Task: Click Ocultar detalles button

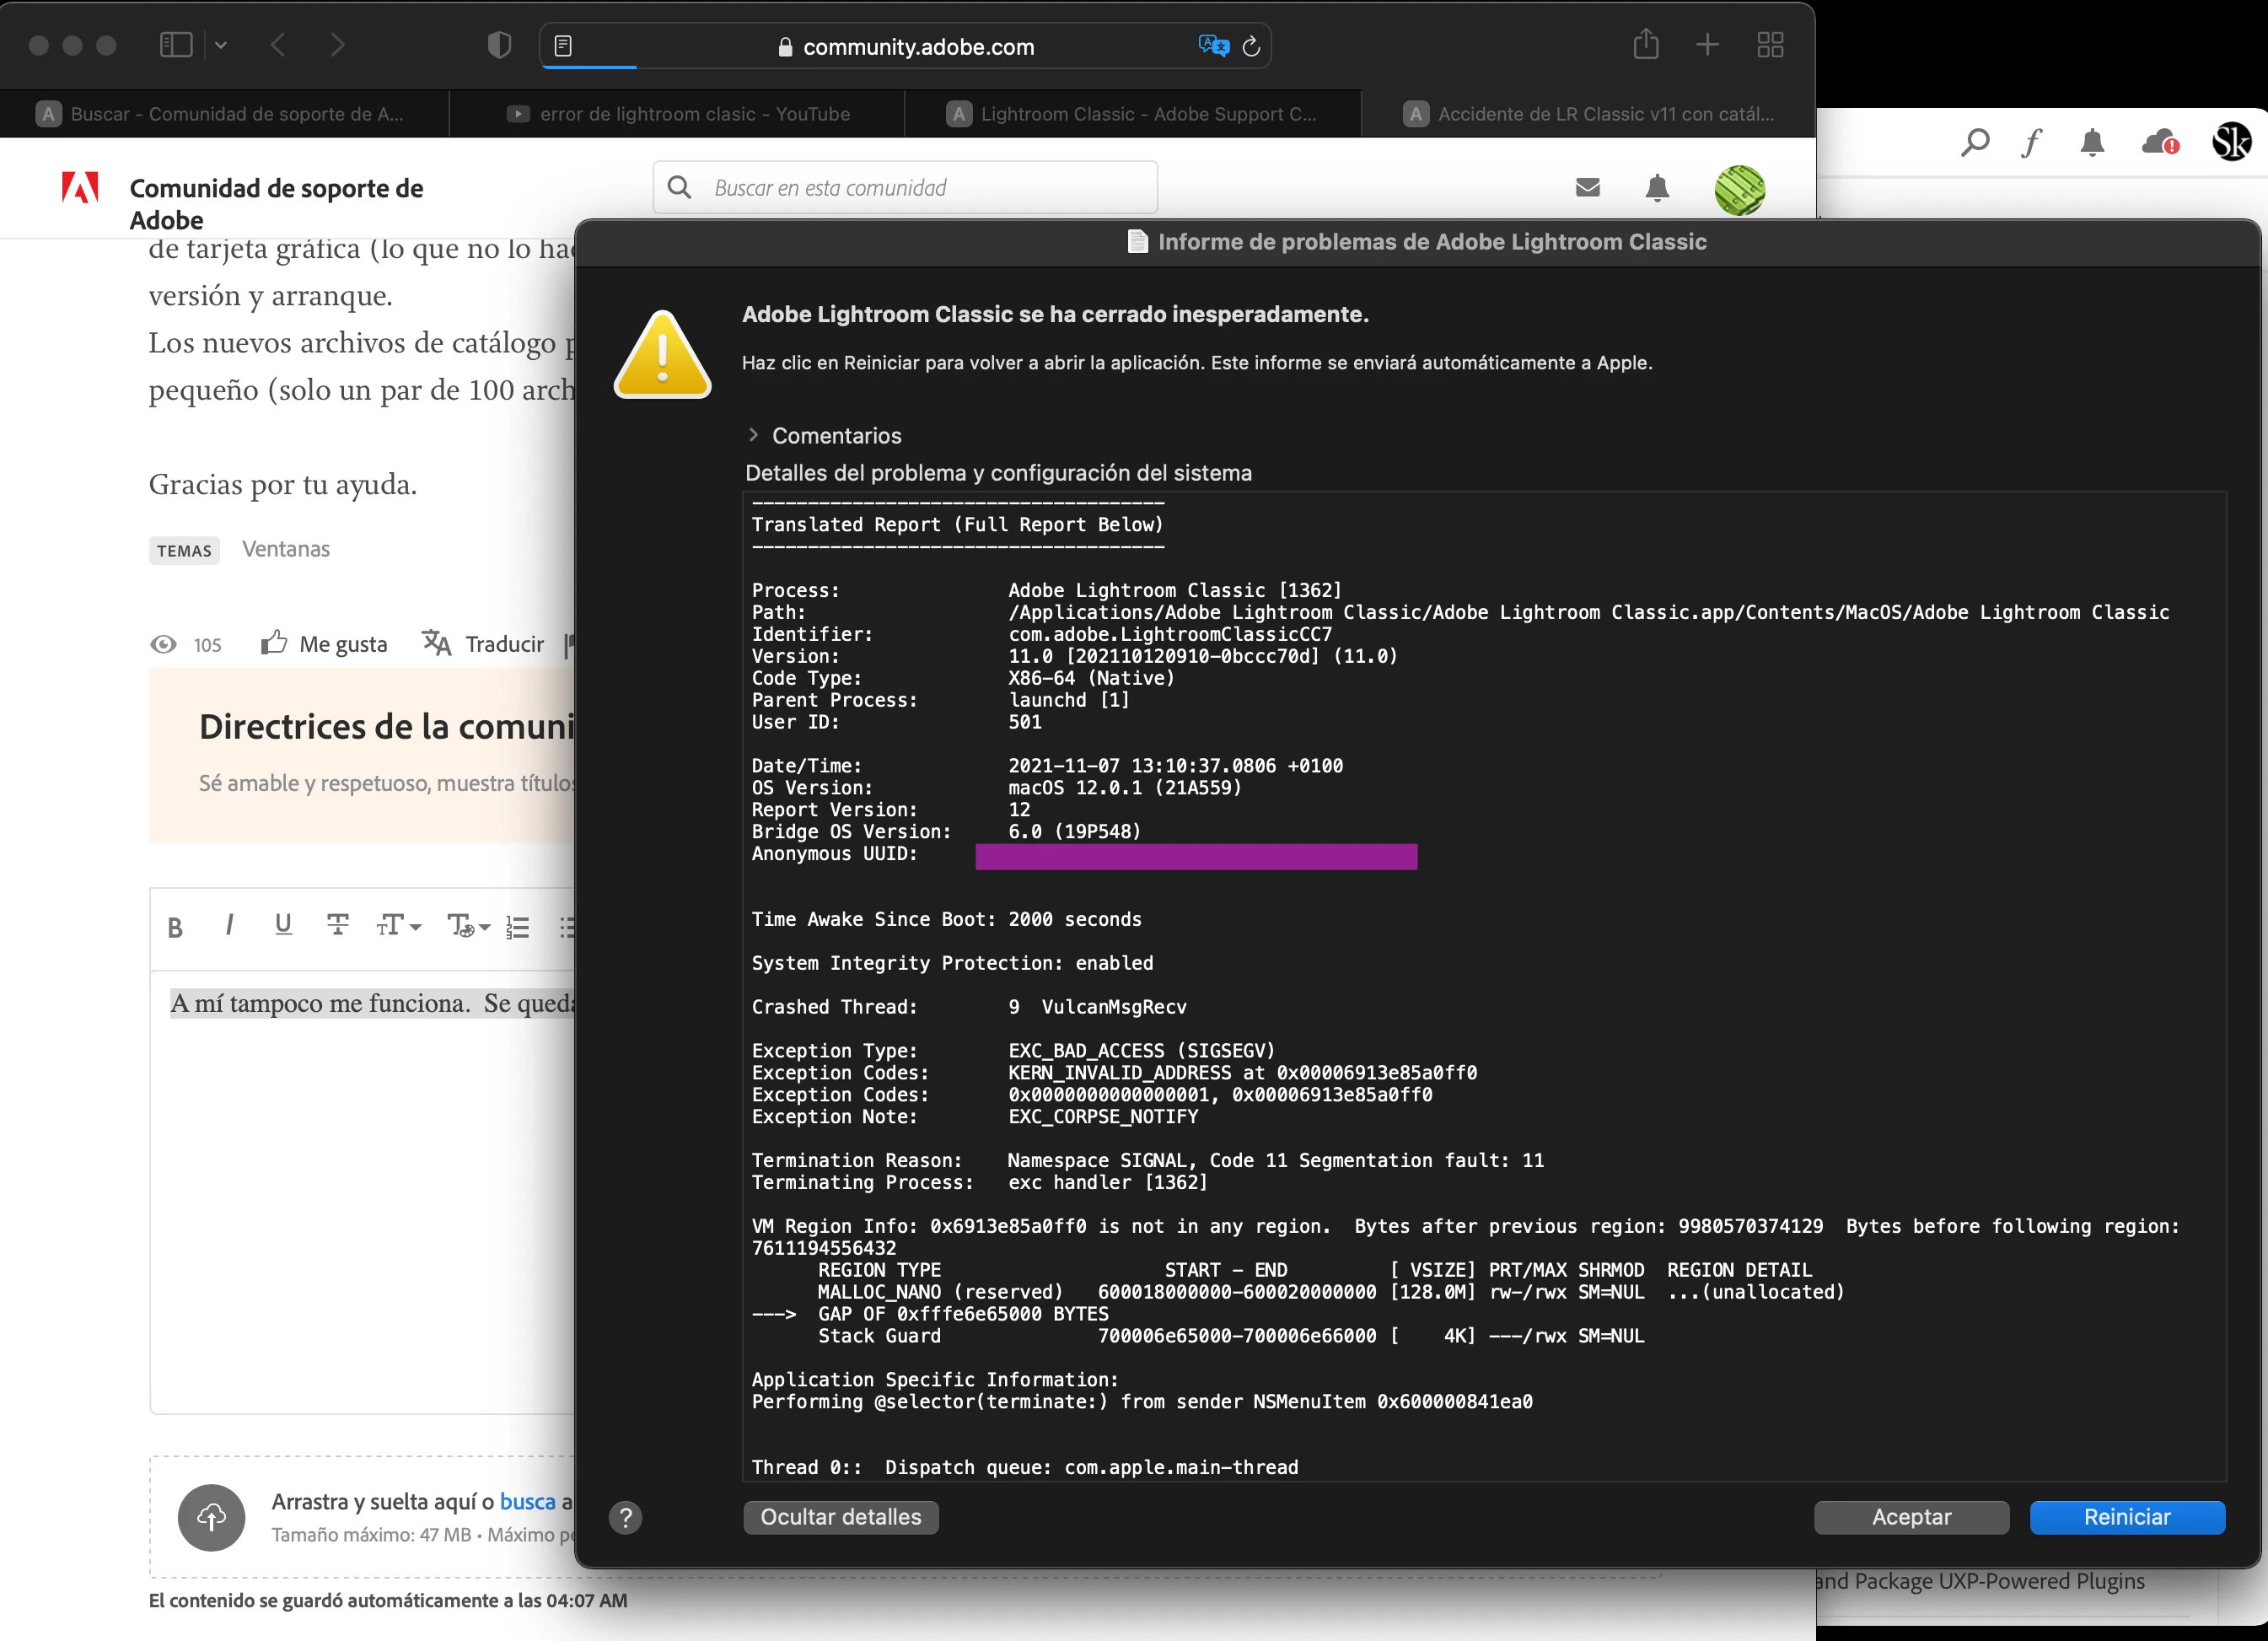Action: [x=840, y=1517]
